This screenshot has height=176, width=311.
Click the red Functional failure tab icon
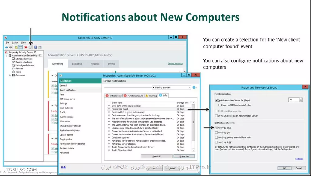[125, 96]
